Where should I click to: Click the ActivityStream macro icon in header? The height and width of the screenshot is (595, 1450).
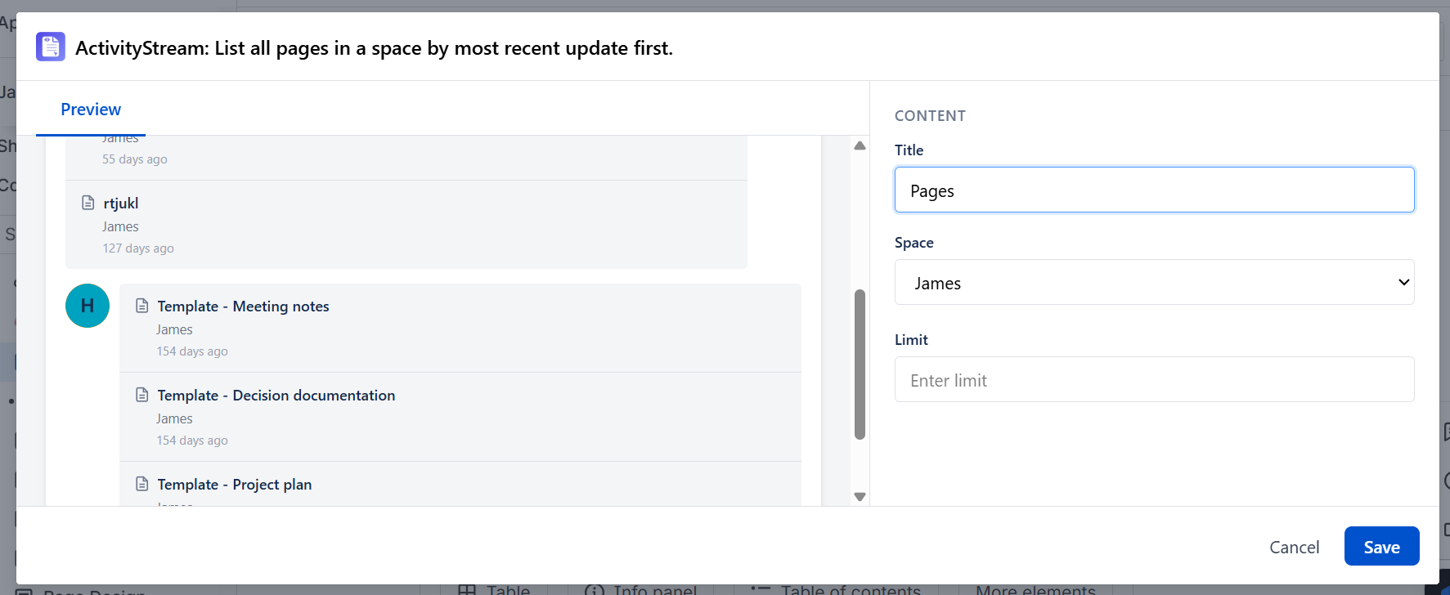coord(51,47)
